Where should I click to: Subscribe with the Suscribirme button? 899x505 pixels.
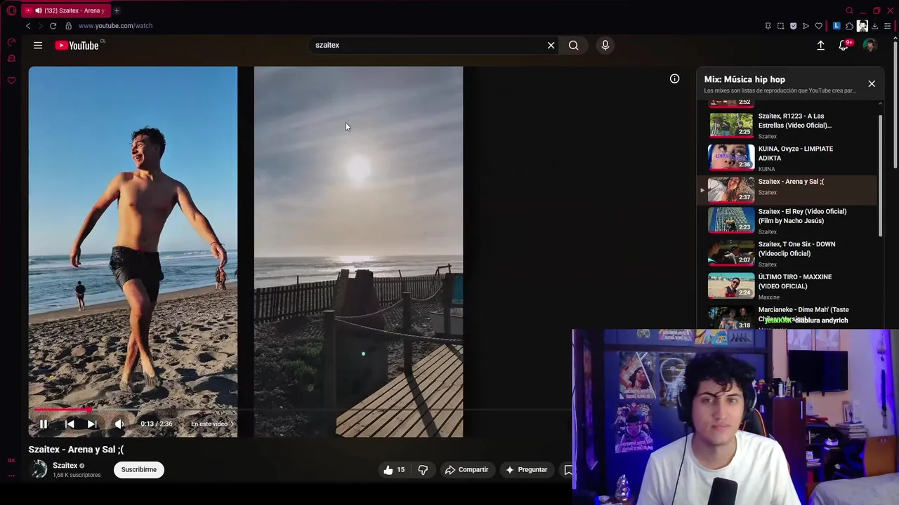[x=139, y=470]
